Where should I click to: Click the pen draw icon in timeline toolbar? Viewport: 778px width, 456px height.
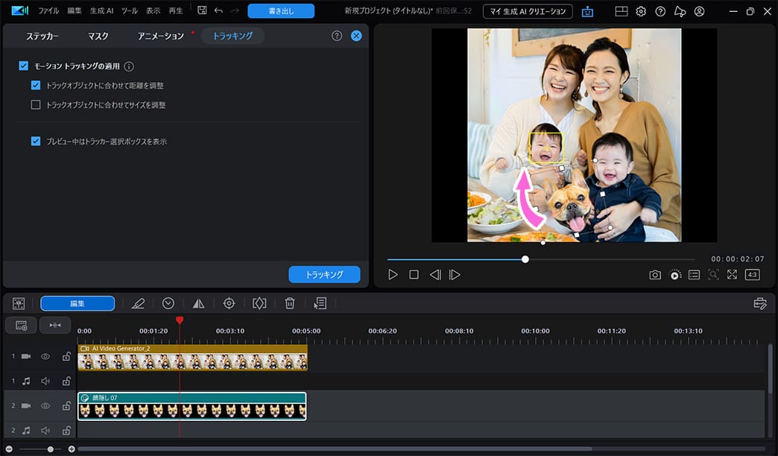(138, 303)
